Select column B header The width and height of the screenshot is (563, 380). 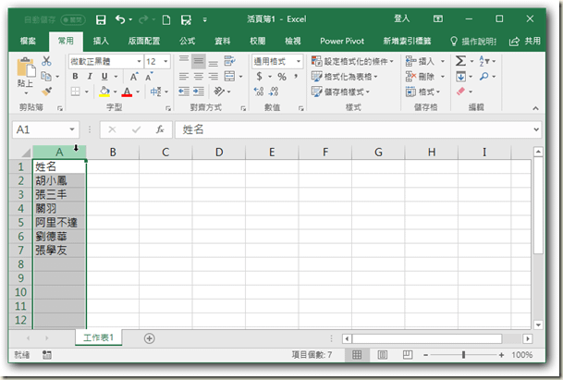(x=113, y=153)
